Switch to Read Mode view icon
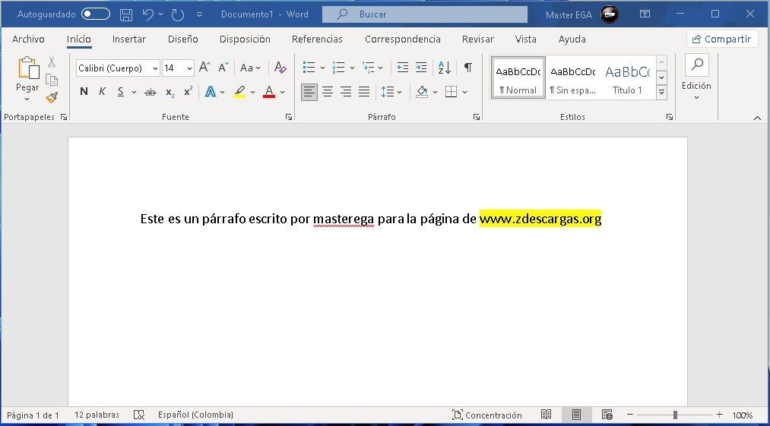Screen dimensions: 770x426 [546, 415]
